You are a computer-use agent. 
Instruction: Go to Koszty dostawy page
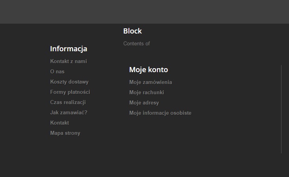(69, 82)
